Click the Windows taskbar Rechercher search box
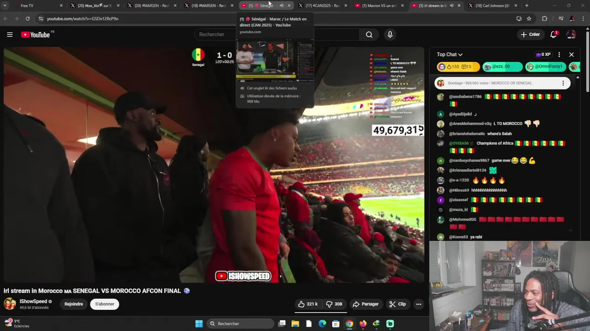 pos(240,324)
